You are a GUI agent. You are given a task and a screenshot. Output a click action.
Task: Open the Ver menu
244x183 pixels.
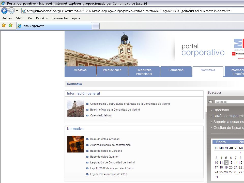pyautogui.click(x=30, y=18)
